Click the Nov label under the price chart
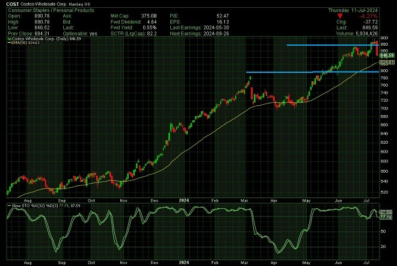 coord(123,200)
